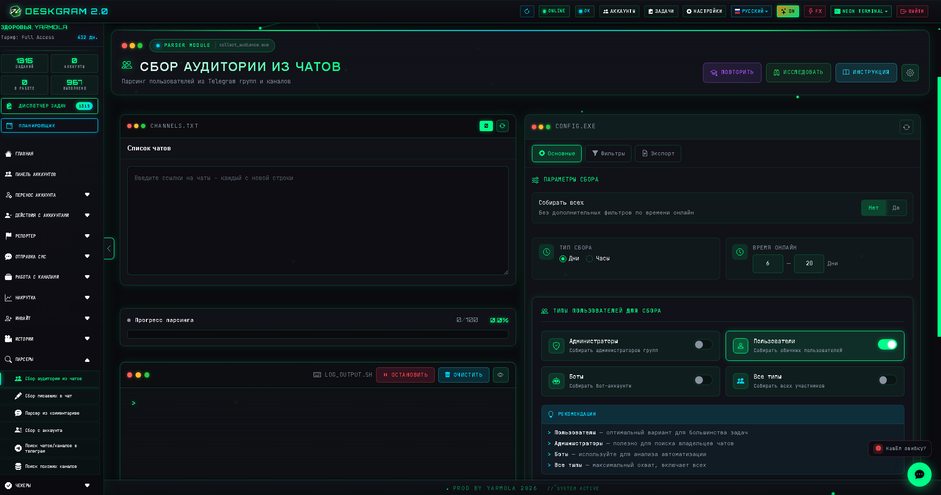Image resolution: width=941 pixels, height=495 pixels.
Task: Toggle log visibility eye icon
Action: coord(500,375)
